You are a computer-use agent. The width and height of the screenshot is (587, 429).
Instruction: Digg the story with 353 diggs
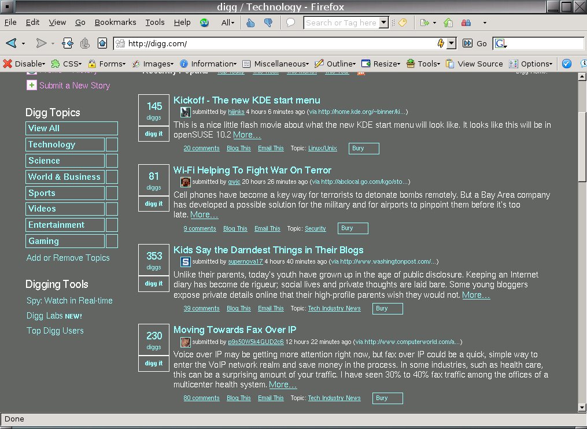coord(153,283)
